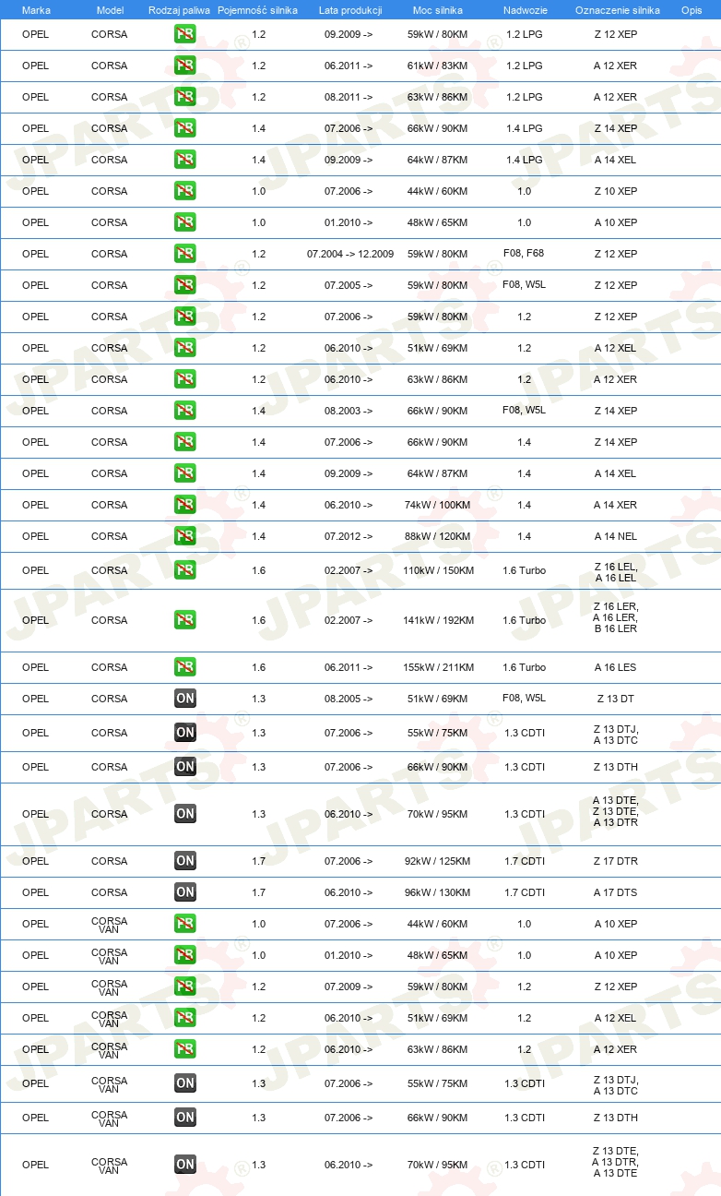Click the PB icon in the 08.2003 row
Screen dimensions: 721x1196
pos(185,411)
